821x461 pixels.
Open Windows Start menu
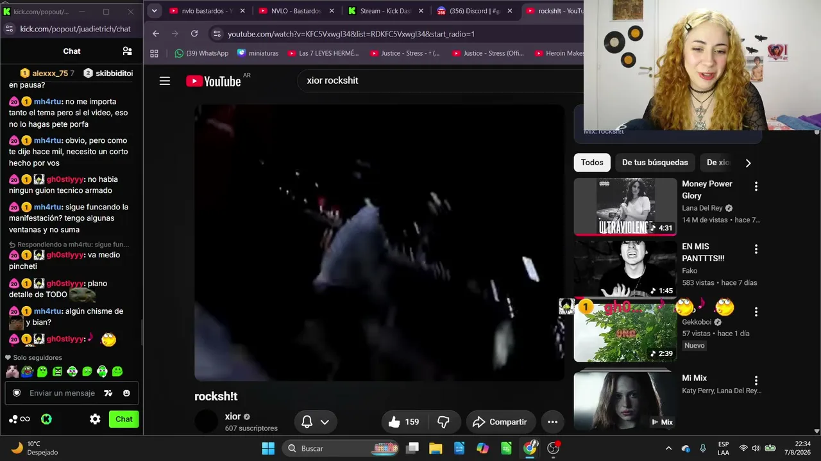268,448
